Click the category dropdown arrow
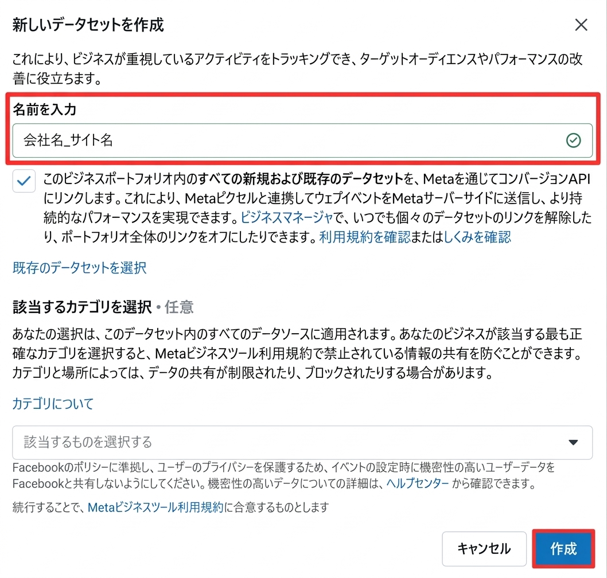 (x=573, y=442)
